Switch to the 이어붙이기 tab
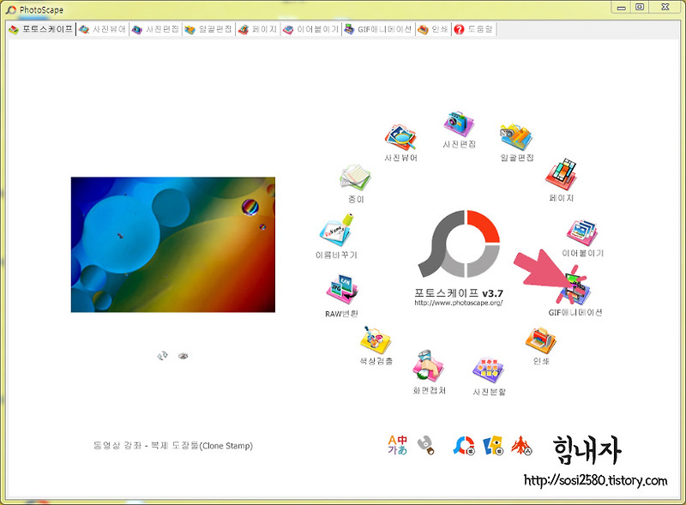 (x=311, y=29)
